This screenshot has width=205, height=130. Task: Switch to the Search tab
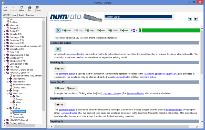point(21,15)
